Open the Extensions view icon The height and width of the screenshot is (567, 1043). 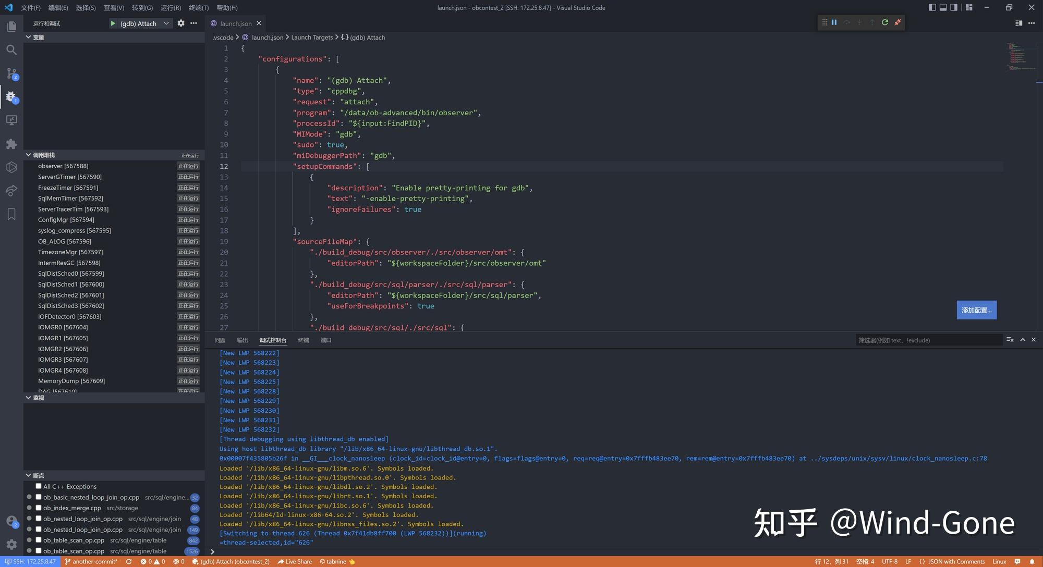point(11,144)
